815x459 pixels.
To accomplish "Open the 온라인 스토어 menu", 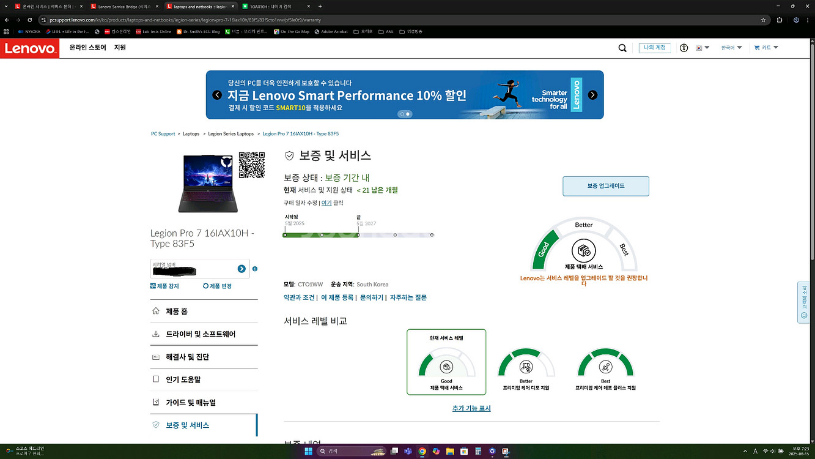I will tap(87, 48).
